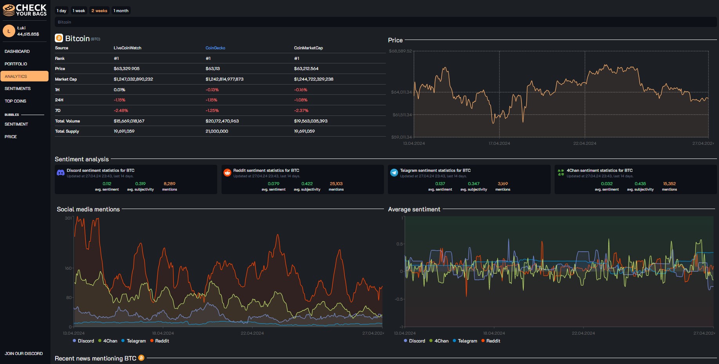
Task: Toggle Telegram series in Social media mentions legend
Action: coord(133,341)
